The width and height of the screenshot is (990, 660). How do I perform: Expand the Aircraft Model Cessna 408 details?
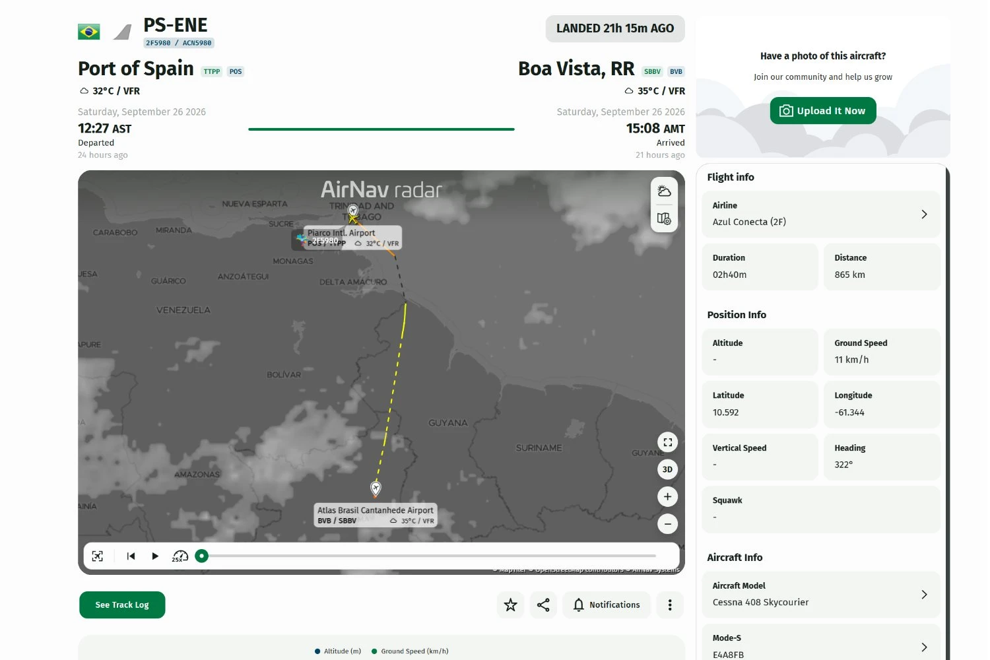click(x=821, y=594)
